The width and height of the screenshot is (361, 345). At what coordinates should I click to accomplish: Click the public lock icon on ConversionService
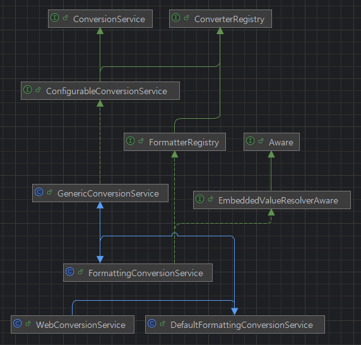pyautogui.click(x=66, y=18)
